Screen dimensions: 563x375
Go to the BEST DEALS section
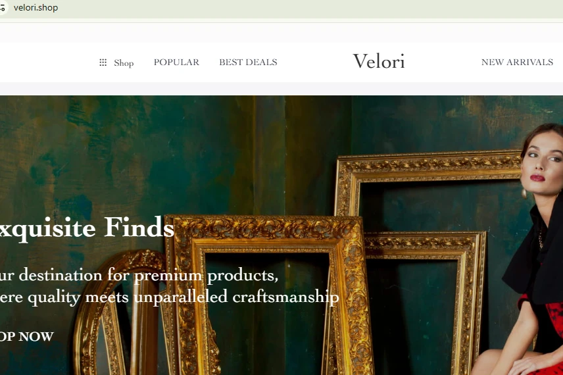(x=248, y=63)
